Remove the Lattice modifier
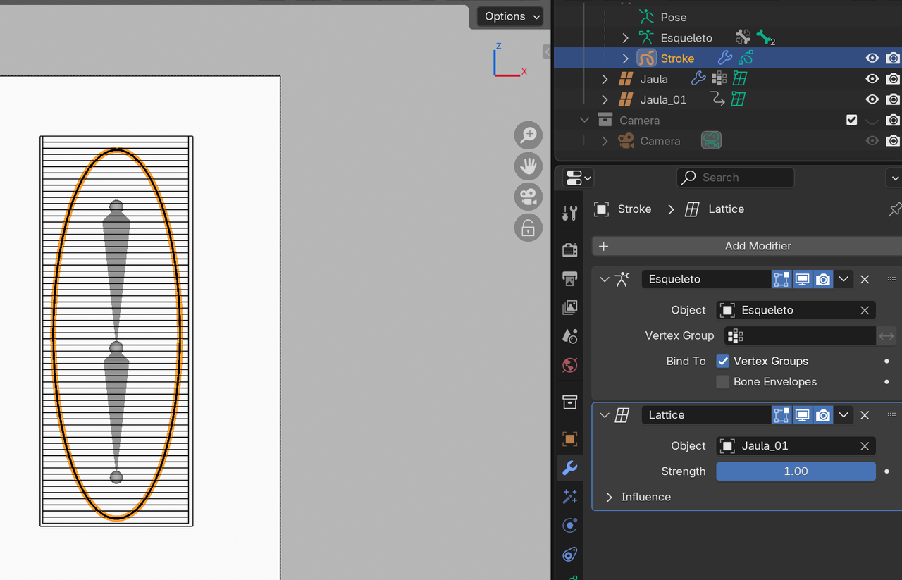 point(865,415)
